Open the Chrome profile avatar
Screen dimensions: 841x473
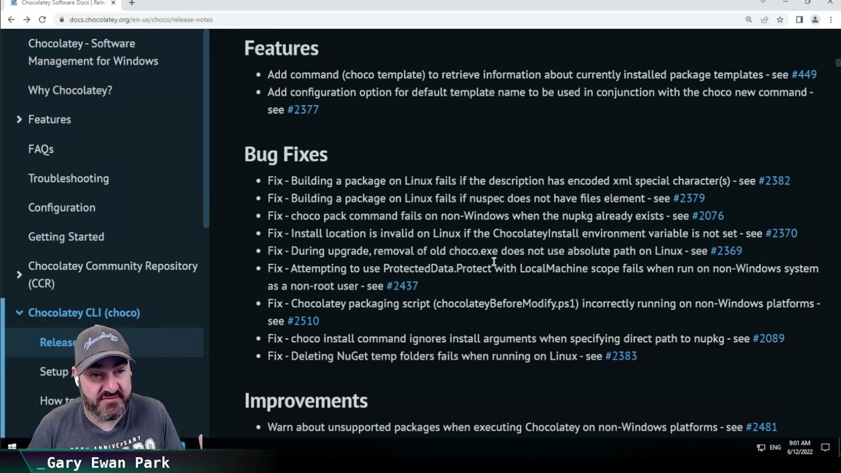(815, 20)
